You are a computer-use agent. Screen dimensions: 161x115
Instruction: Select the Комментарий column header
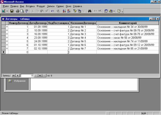point(128,23)
